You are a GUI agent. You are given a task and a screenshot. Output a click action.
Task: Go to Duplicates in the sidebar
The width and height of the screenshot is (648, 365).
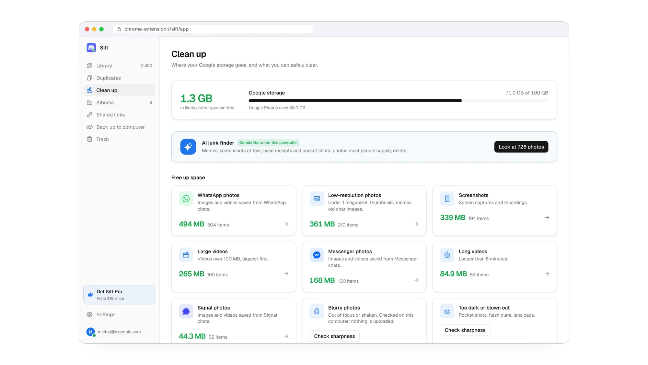119,78
